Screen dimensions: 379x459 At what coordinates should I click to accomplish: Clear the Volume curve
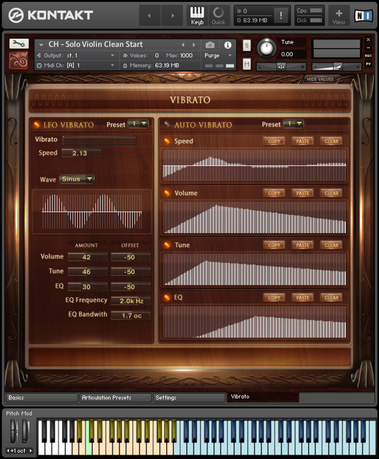coord(331,193)
